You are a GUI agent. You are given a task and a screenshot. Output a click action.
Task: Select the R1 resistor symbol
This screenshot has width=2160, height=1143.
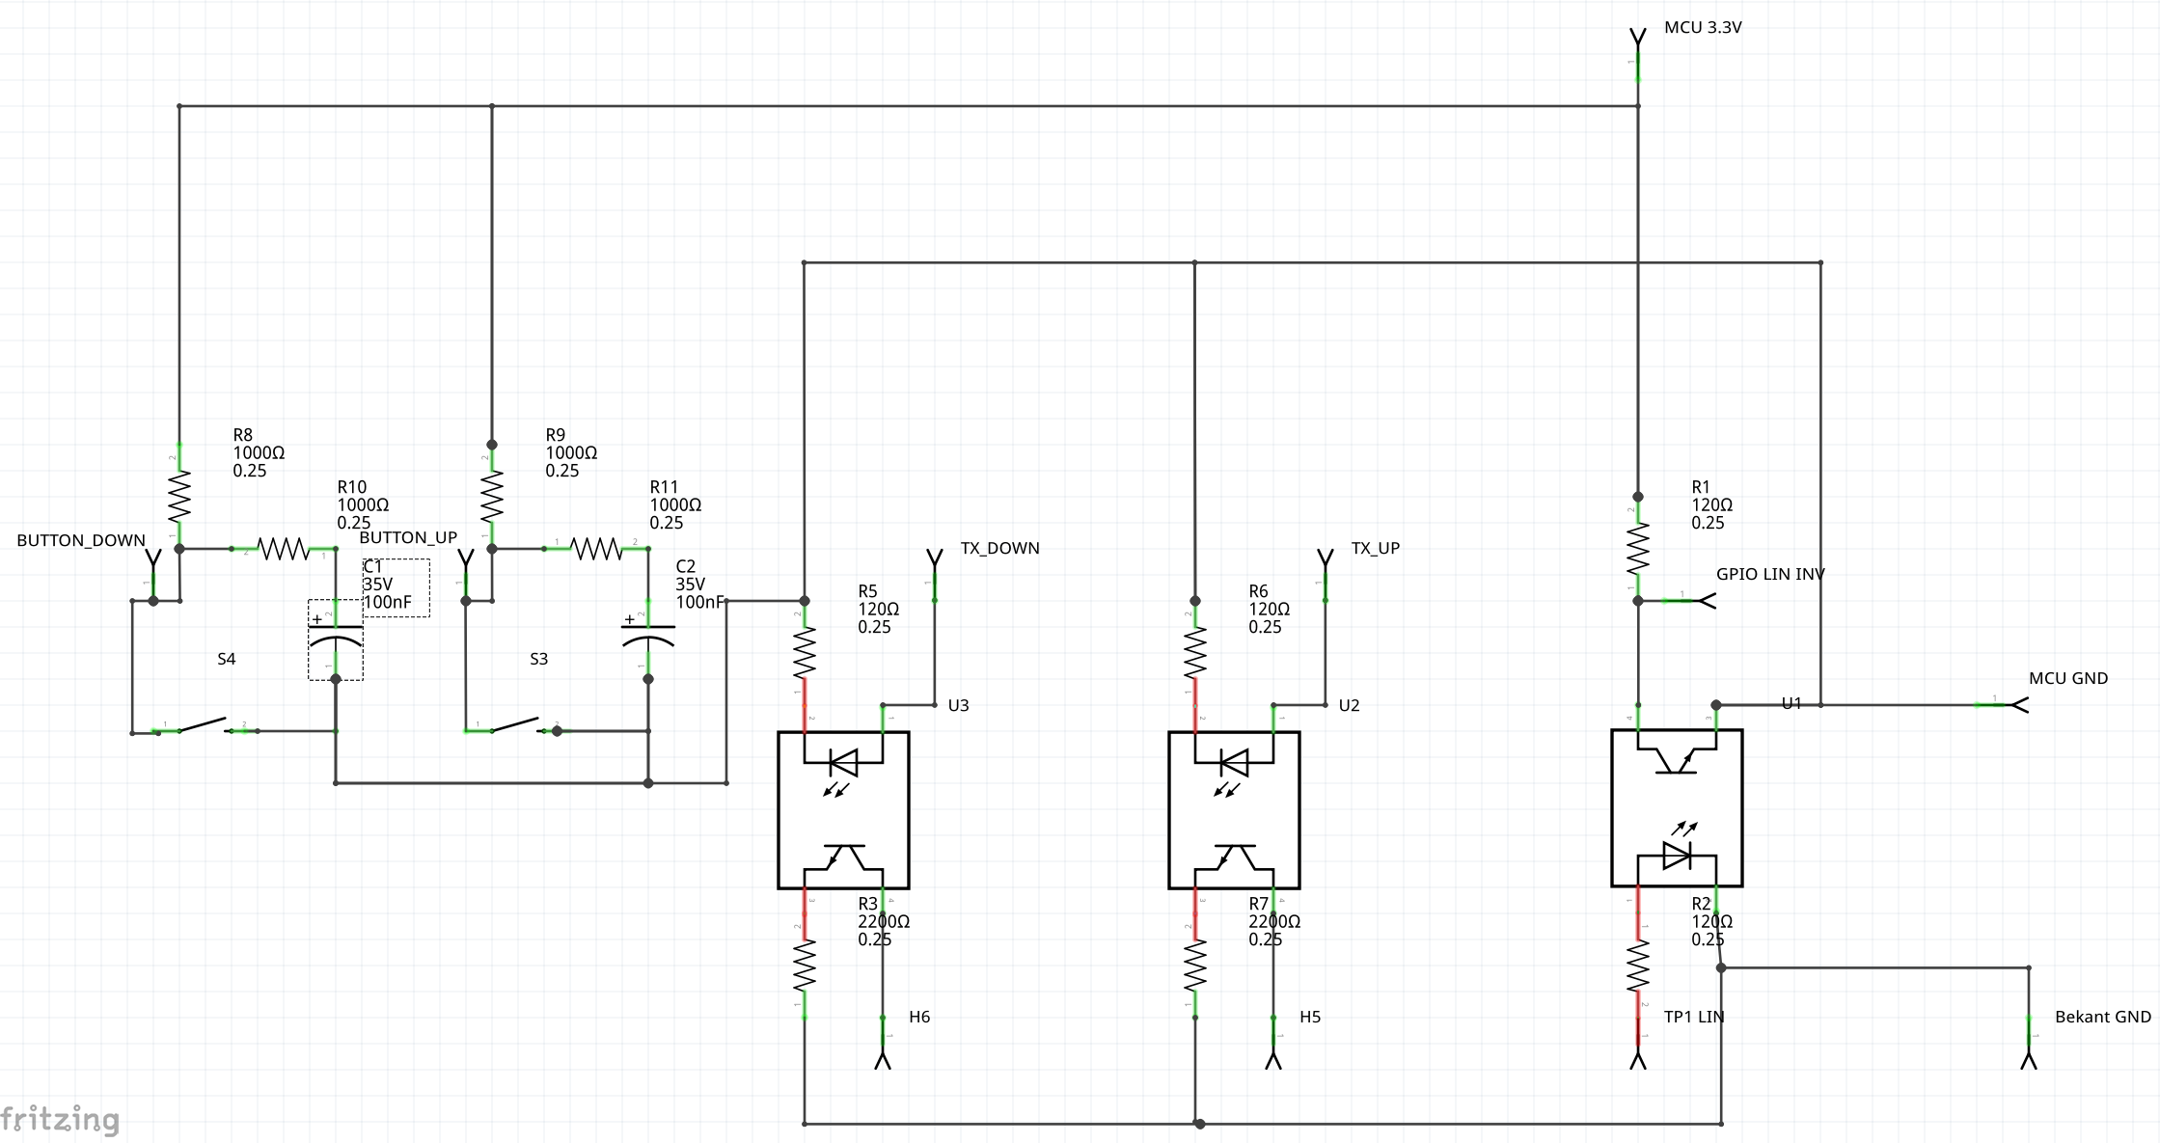coord(1638,549)
